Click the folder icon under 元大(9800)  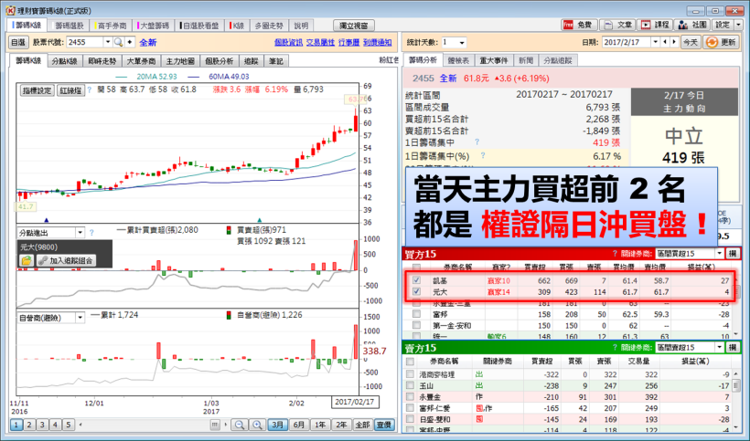pos(27,260)
